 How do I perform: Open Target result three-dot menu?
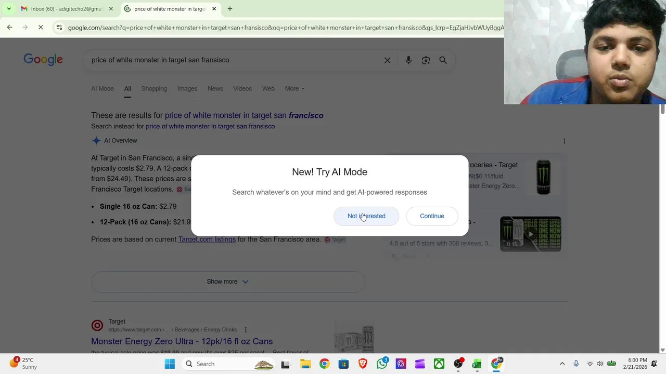(x=246, y=330)
